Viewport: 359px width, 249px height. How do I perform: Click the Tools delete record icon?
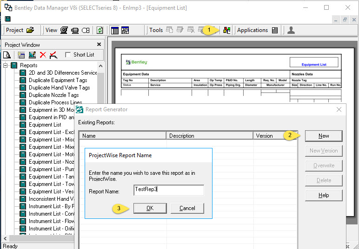pos(191,30)
